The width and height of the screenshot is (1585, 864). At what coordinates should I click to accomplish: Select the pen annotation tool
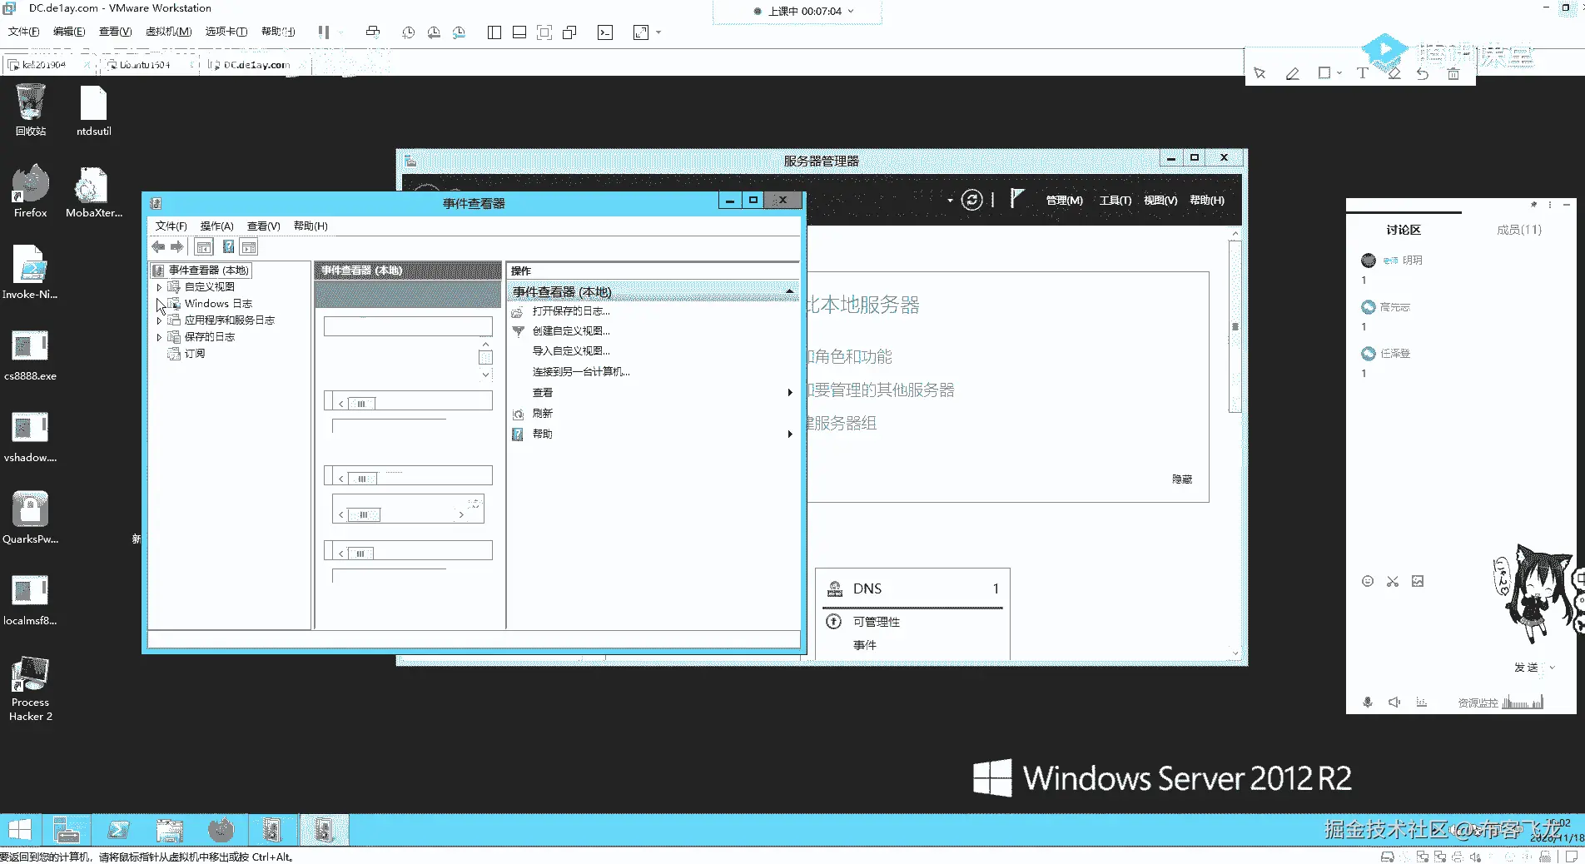[1292, 73]
